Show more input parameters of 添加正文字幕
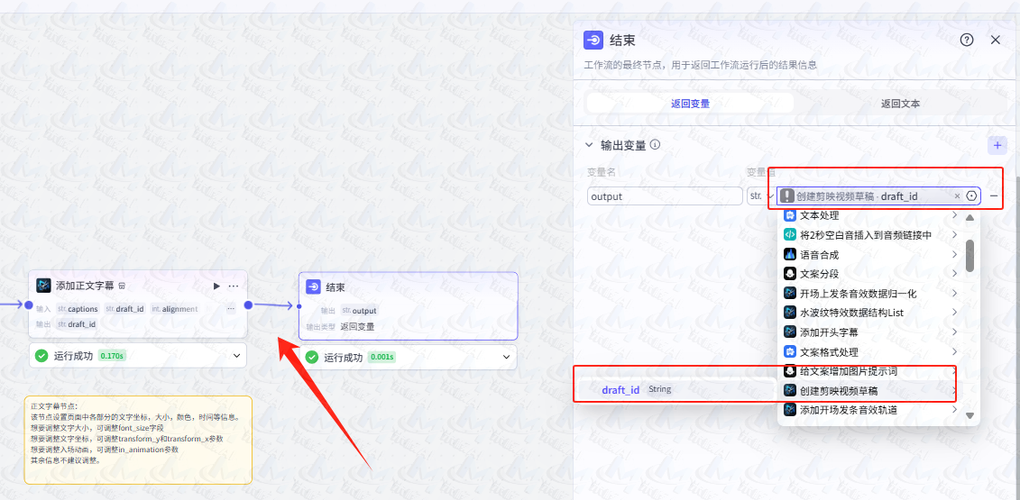This screenshot has height=500, width=1020. click(x=230, y=309)
